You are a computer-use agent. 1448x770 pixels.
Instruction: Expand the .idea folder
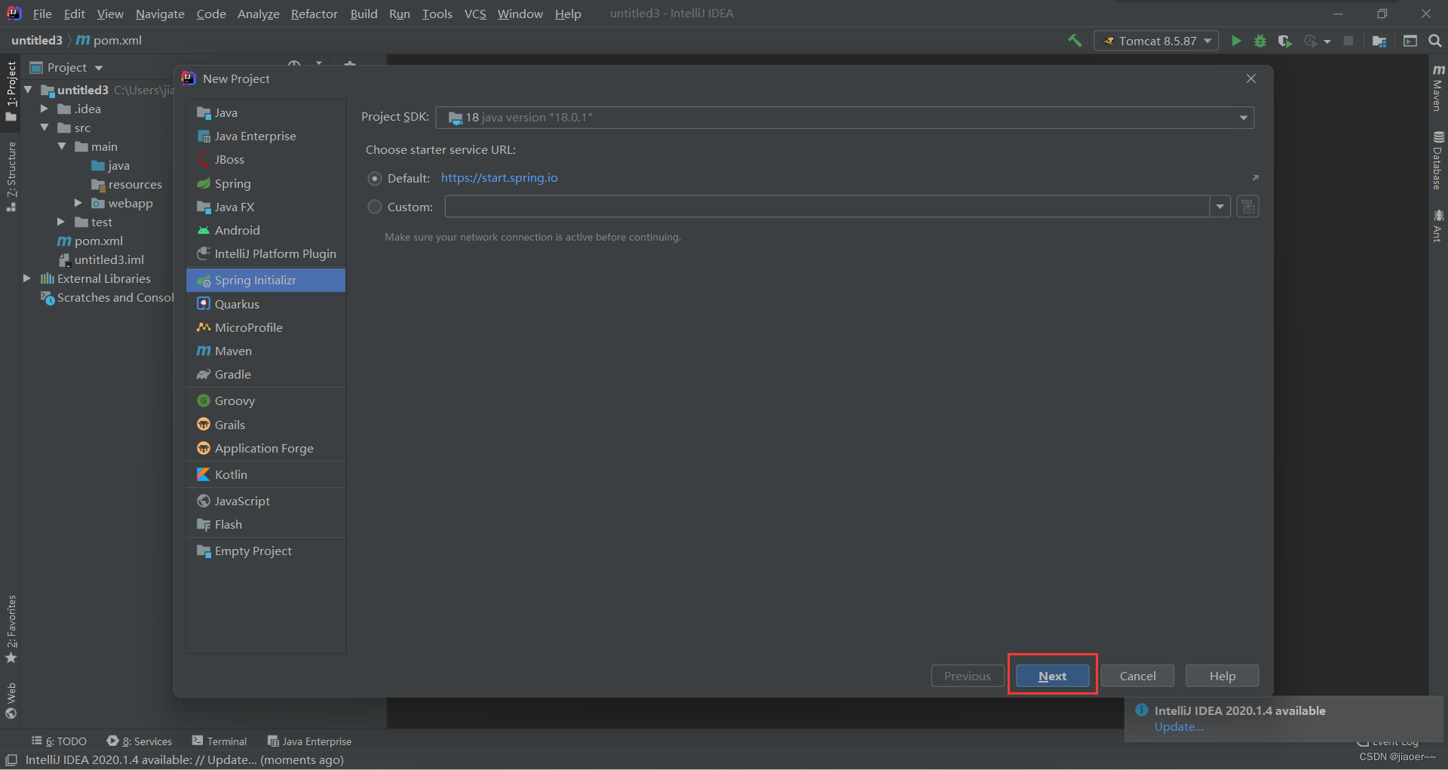pos(44,109)
